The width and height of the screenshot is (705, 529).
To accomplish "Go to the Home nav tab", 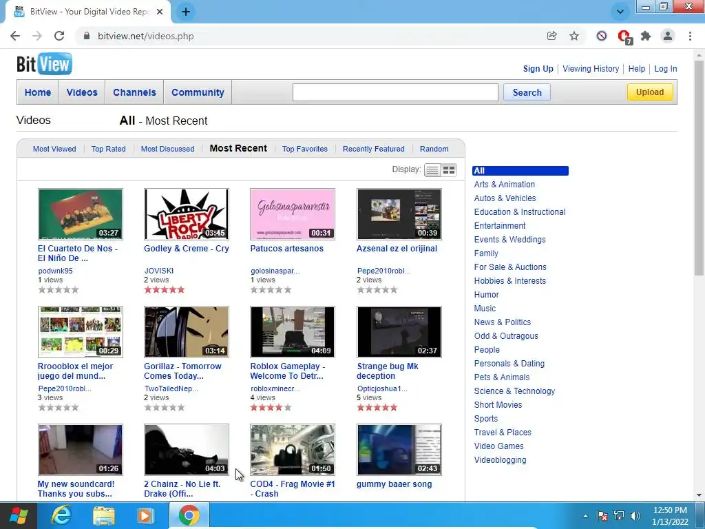I will pyautogui.click(x=38, y=92).
